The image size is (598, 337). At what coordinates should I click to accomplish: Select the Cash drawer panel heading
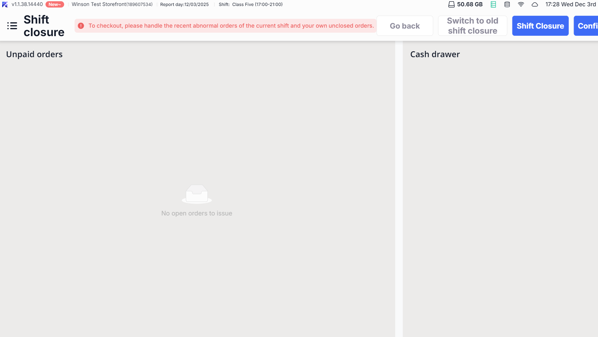435,54
